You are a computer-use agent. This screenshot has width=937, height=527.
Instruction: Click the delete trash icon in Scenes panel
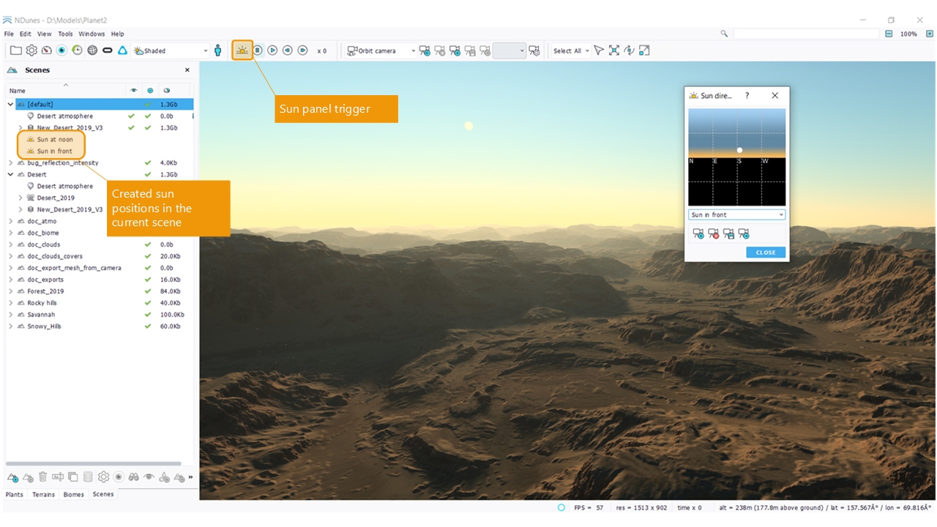pyautogui.click(x=43, y=477)
